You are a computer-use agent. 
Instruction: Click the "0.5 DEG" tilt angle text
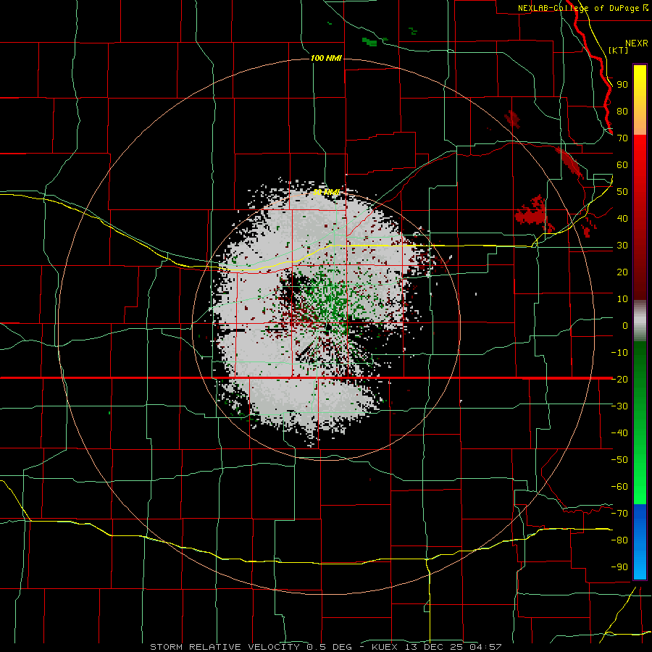pyautogui.click(x=329, y=647)
